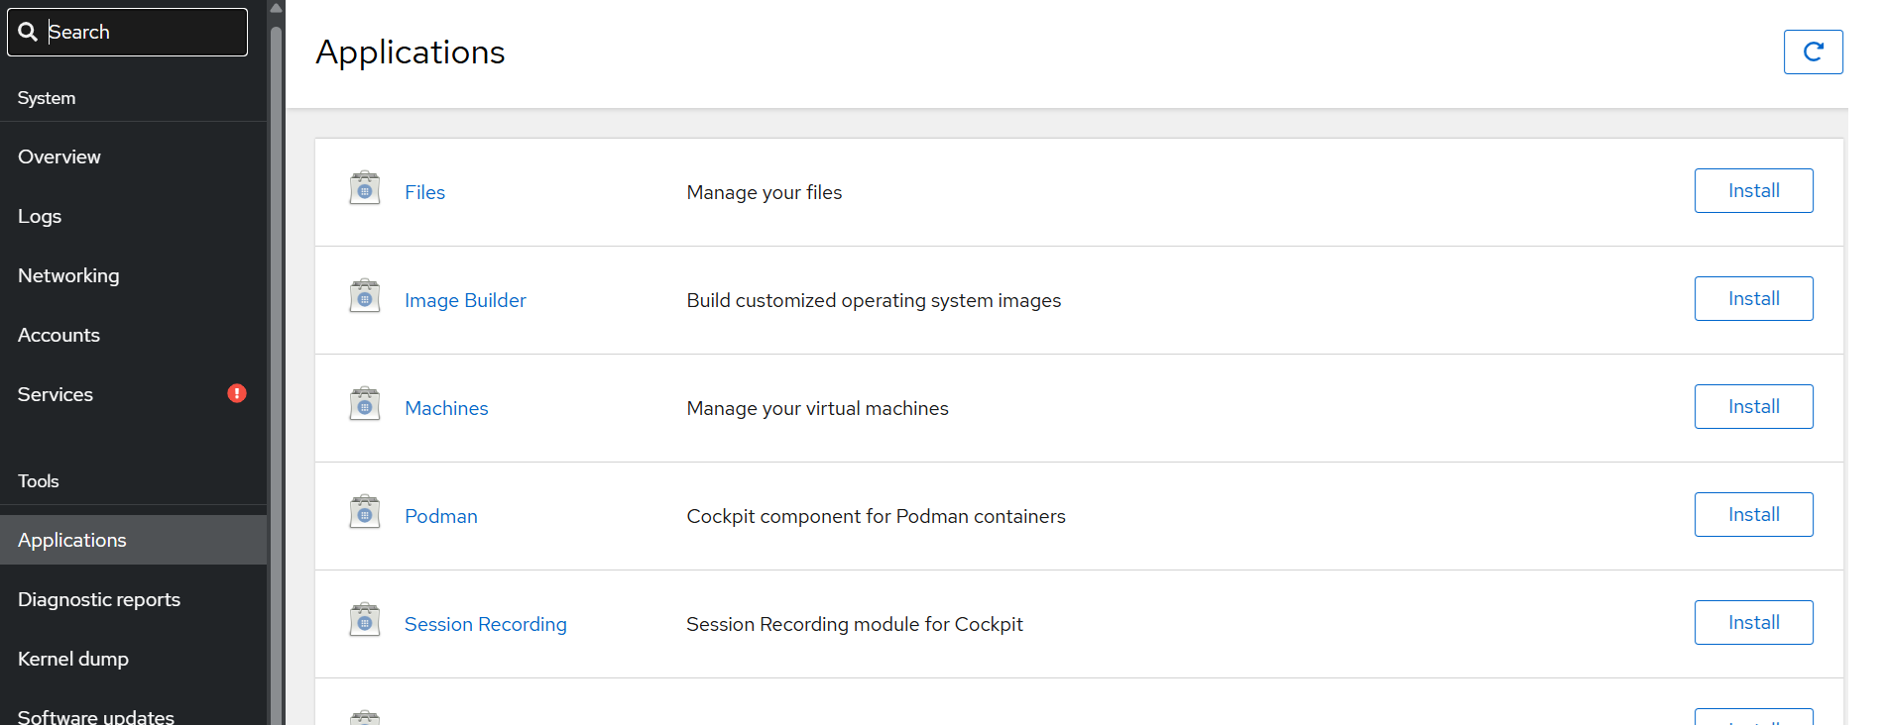The width and height of the screenshot is (1886, 725).
Task: Click the red Services alert icon
Action: pos(237,393)
